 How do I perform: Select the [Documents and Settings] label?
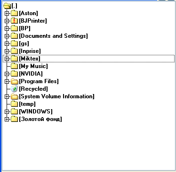[x=53, y=36]
